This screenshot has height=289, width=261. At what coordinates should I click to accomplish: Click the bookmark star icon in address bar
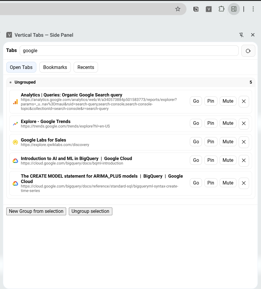178,9
